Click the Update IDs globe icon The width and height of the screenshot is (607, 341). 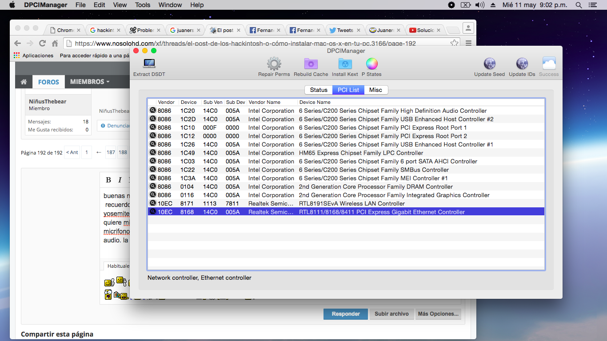[x=522, y=63]
